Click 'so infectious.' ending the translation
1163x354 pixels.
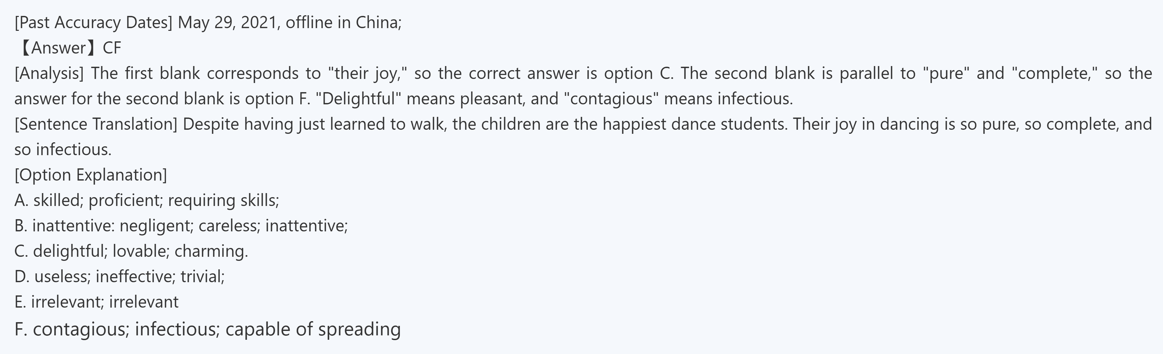point(63,149)
